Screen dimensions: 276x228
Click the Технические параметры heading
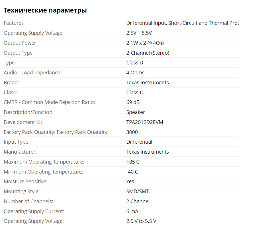point(45,11)
